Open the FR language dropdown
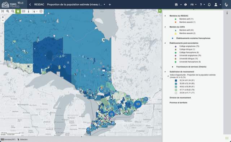The height and width of the screenshot is (142, 231). point(193,5)
